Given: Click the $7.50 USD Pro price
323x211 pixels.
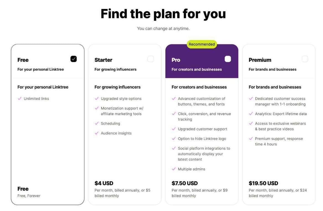Looking at the screenshot, I should [184, 183].
